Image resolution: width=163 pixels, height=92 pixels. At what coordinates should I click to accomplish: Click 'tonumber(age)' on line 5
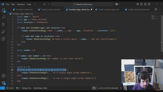38,28
